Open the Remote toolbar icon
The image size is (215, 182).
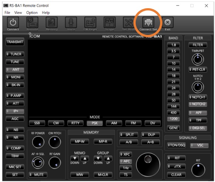(32, 22)
